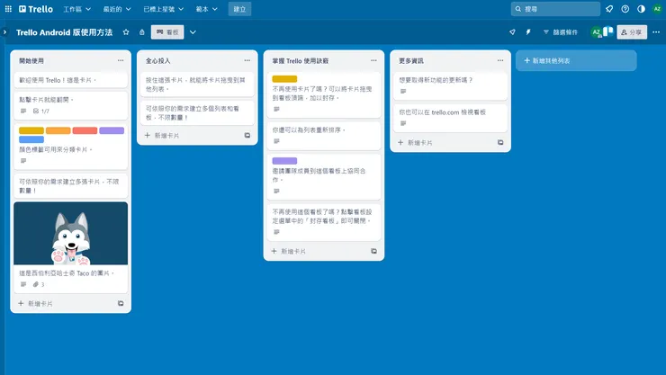Click the 分享 share button
666x375 pixels.
[632, 32]
